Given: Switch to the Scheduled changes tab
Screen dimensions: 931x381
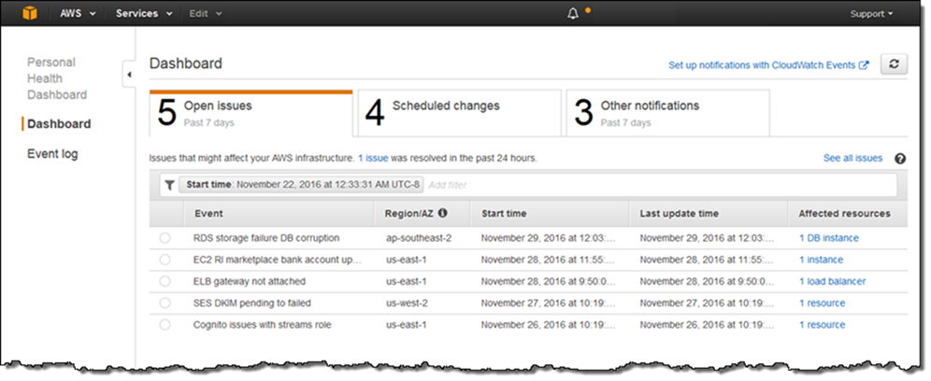Looking at the screenshot, I should [x=460, y=113].
